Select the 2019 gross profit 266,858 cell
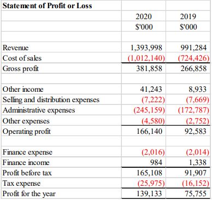Viewport: 212px width, 200px height. pyautogui.click(x=189, y=68)
